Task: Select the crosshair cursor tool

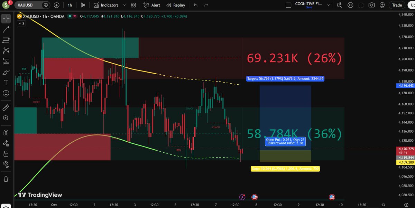Action: [6, 19]
